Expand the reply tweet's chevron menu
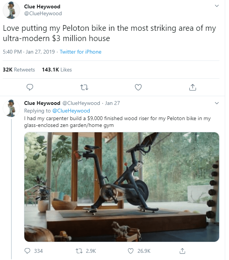Screen dimensions: 229x260 tap(217, 103)
